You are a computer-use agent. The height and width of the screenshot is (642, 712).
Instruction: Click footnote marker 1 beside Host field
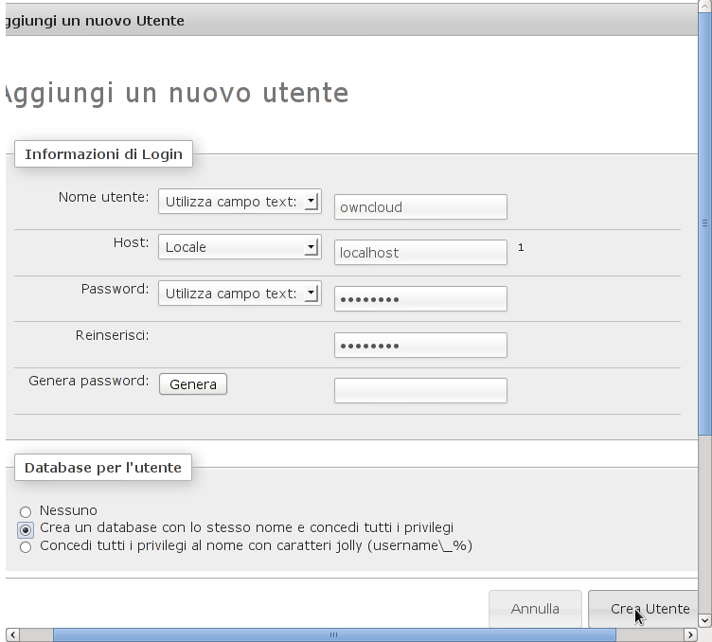[521, 248]
